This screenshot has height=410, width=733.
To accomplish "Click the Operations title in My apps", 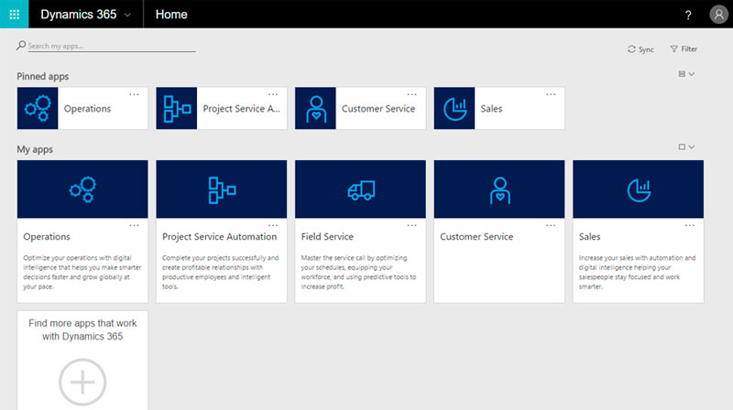I will pyautogui.click(x=47, y=237).
